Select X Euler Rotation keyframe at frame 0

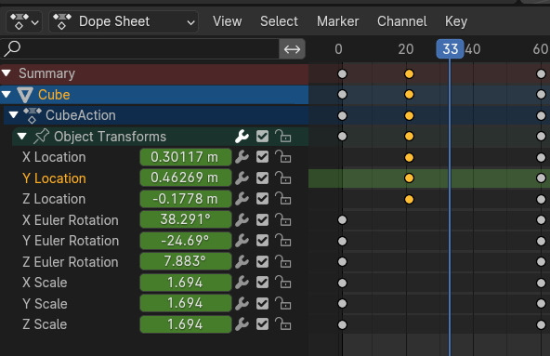pos(342,219)
